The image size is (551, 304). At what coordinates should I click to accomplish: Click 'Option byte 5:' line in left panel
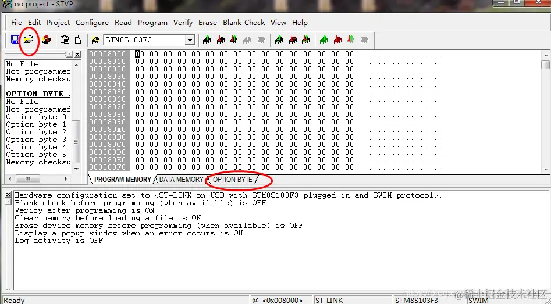tap(38, 155)
